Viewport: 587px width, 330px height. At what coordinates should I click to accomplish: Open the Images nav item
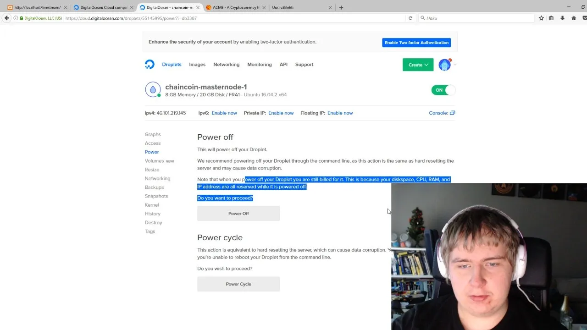(197, 65)
